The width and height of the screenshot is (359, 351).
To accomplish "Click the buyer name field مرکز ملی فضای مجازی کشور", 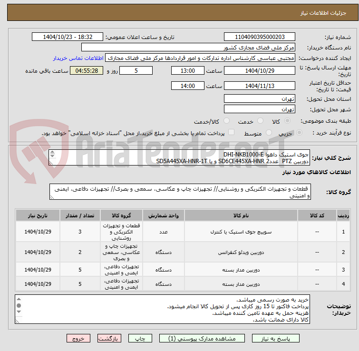I will (188, 48).
